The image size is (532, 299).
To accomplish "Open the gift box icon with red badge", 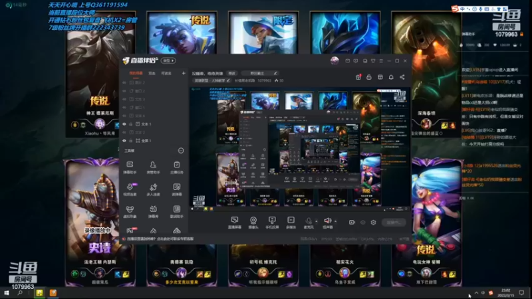I will pyautogui.click(x=358, y=77).
